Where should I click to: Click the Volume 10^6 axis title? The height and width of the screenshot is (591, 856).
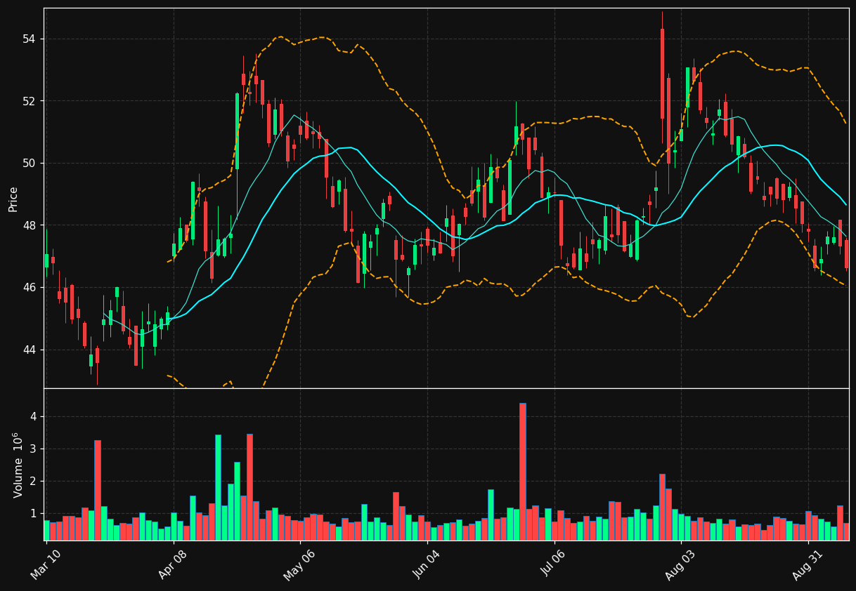[x=17, y=465]
